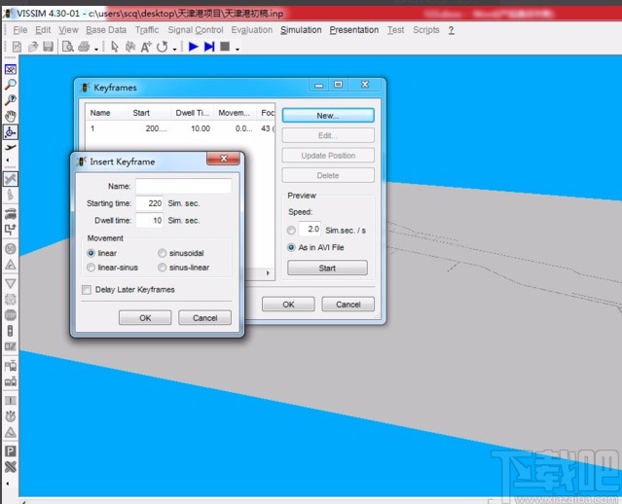
Task: Open the Signal Control menu
Action: coord(196,30)
